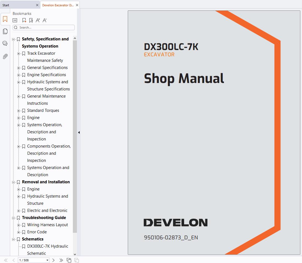Click the bookmarks Search input field
This screenshot has height=263, width=302.
click(44, 27)
